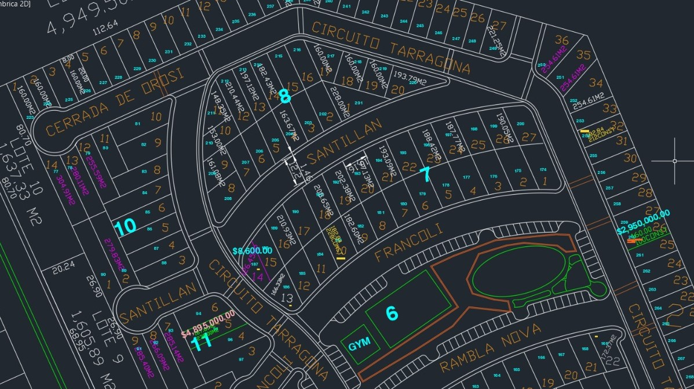Screen dimensions: 694x389
Task: Click the cyan block number 11 label
Action: pyautogui.click(x=202, y=342)
